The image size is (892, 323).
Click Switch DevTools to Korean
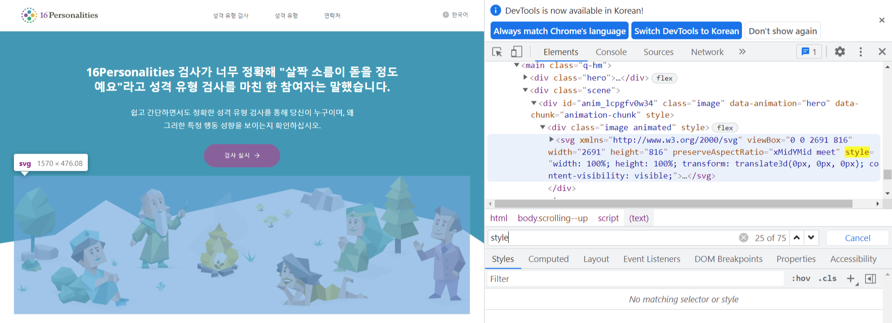pyautogui.click(x=687, y=31)
